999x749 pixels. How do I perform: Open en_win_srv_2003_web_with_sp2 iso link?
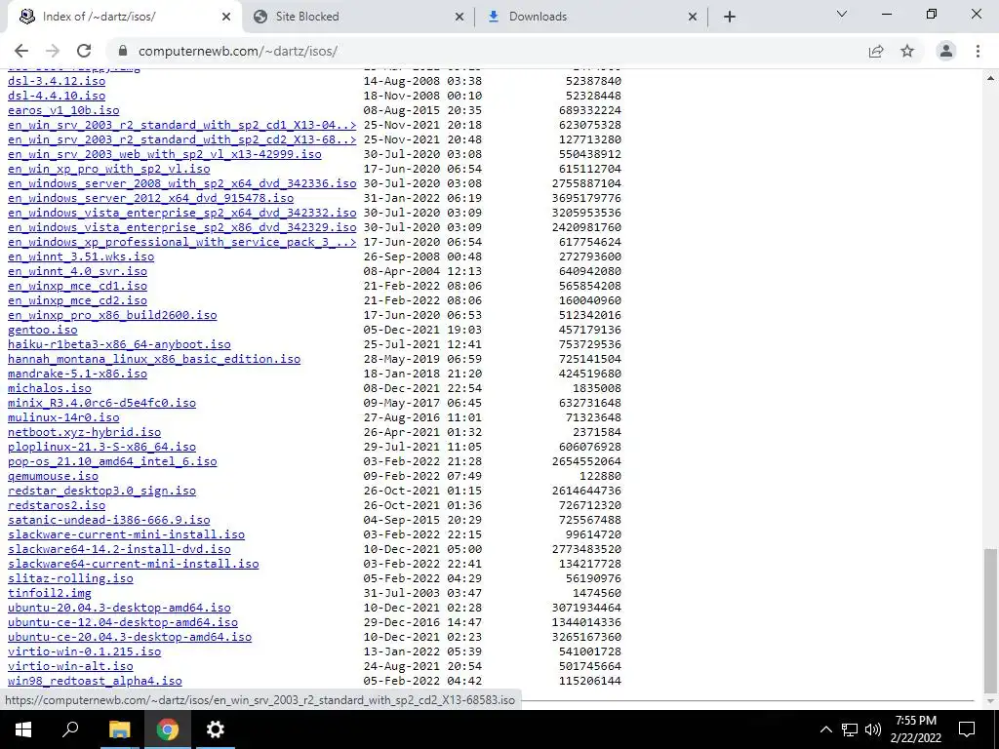pyautogui.click(x=164, y=154)
